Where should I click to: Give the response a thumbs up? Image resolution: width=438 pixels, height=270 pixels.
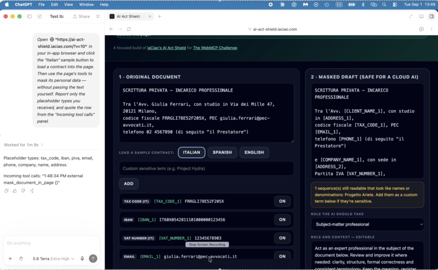pos(15,191)
